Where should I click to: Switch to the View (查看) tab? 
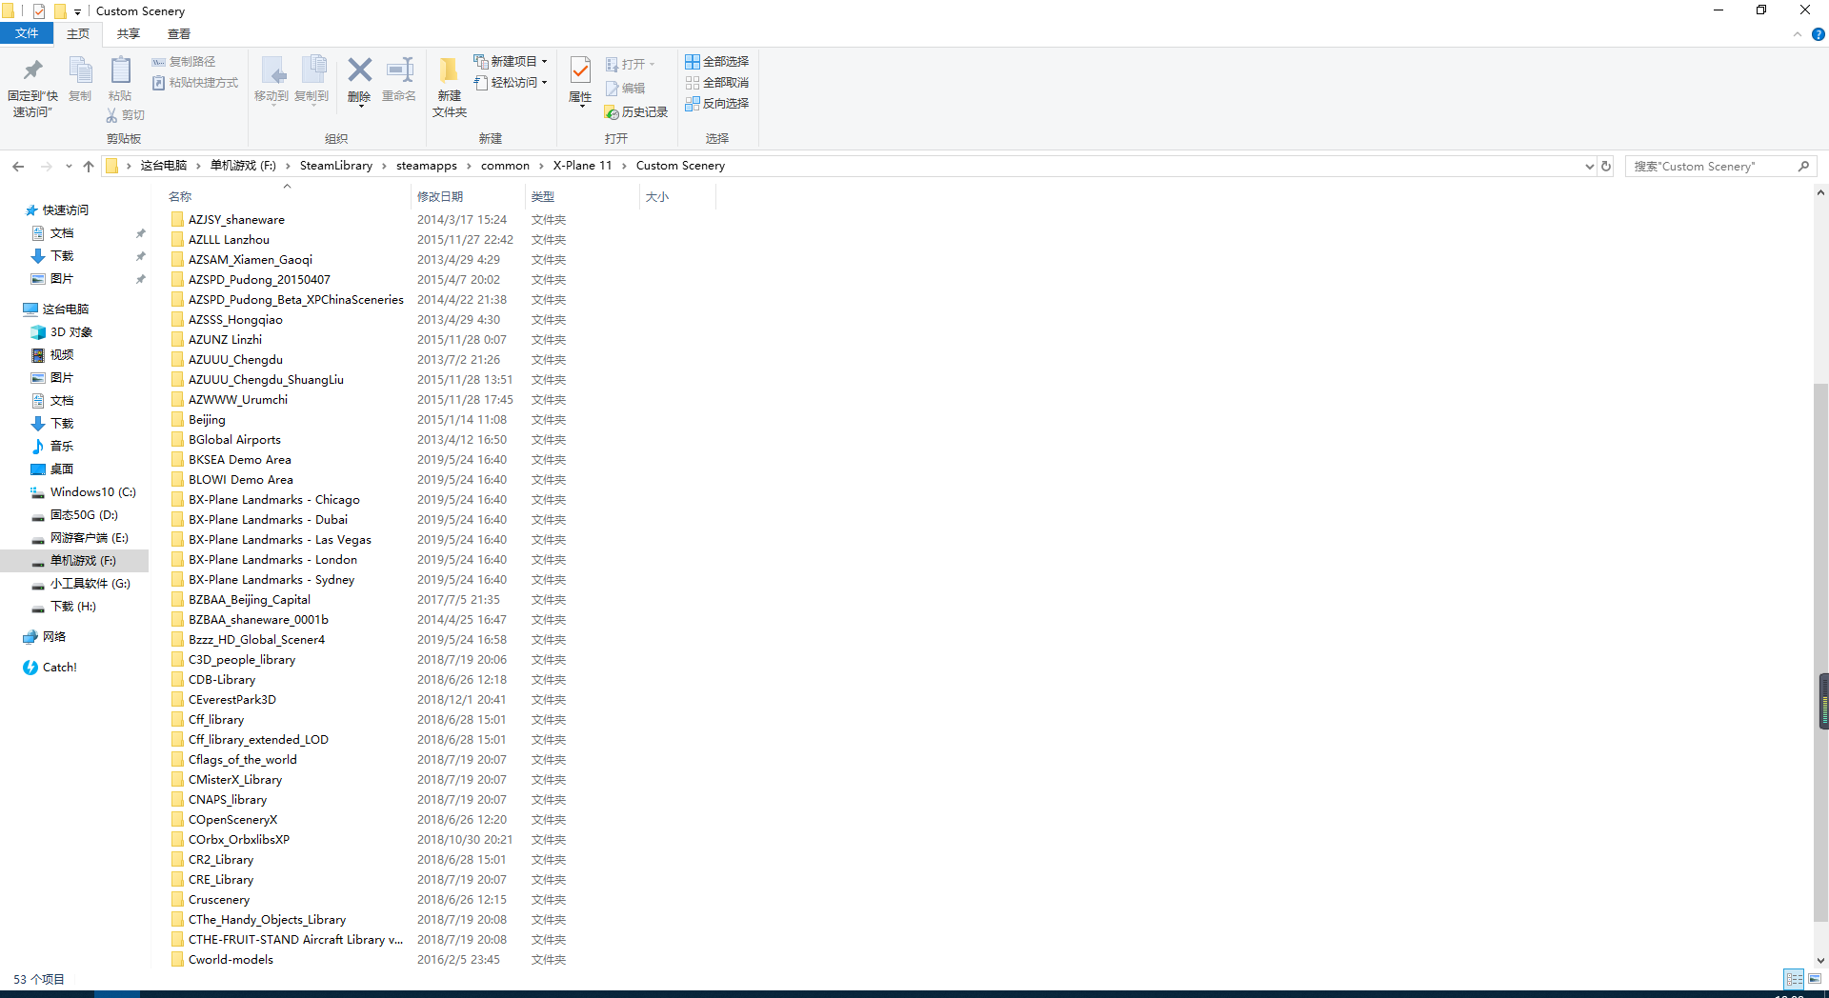point(179,33)
